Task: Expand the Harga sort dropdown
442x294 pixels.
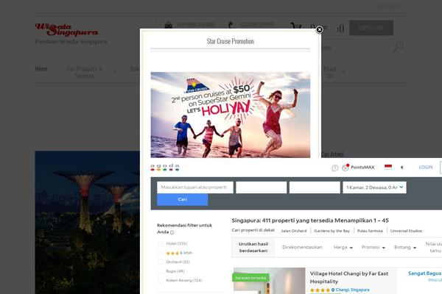Action: [x=343, y=247]
